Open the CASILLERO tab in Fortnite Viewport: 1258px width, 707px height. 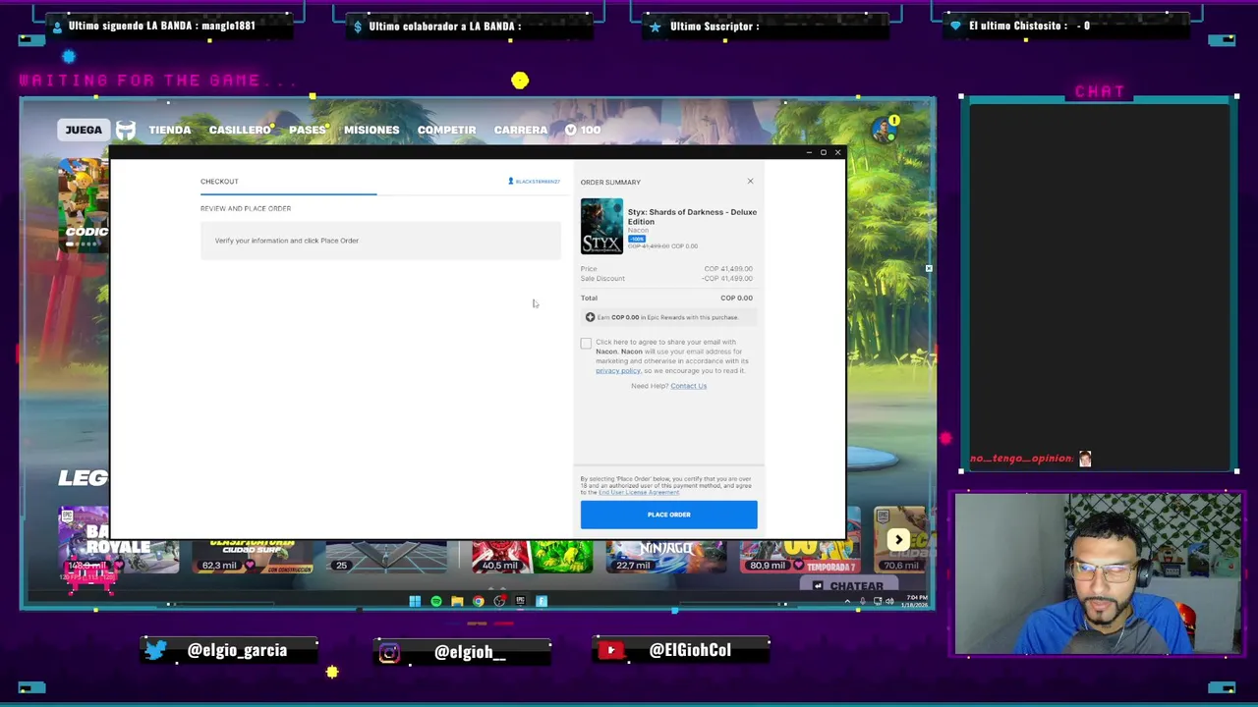click(240, 130)
